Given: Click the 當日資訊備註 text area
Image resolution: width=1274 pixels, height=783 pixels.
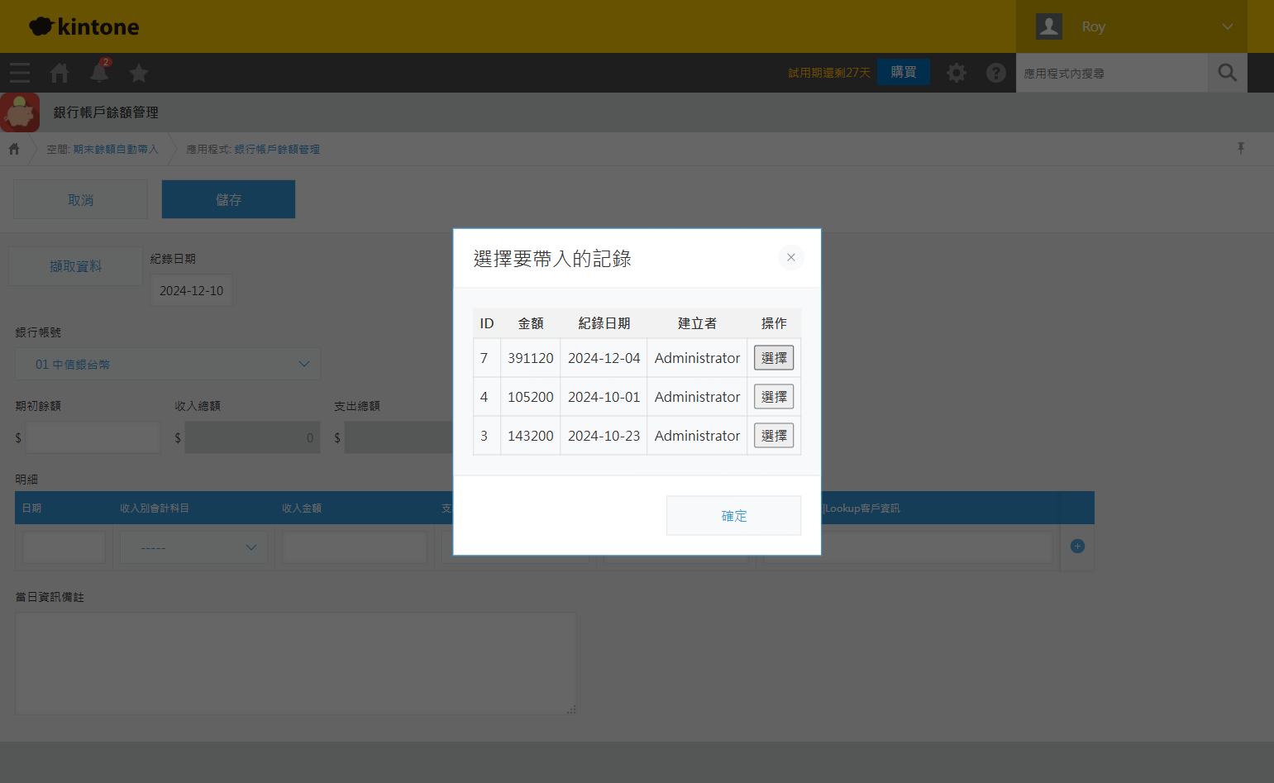Looking at the screenshot, I should point(296,663).
